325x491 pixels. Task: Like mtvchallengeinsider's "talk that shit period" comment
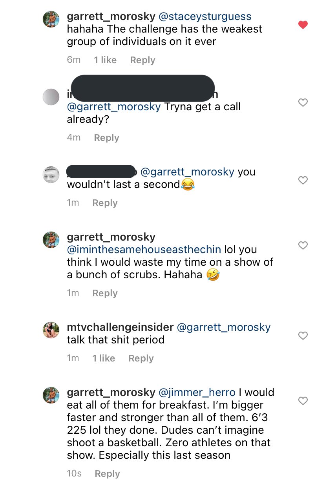click(303, 336)
